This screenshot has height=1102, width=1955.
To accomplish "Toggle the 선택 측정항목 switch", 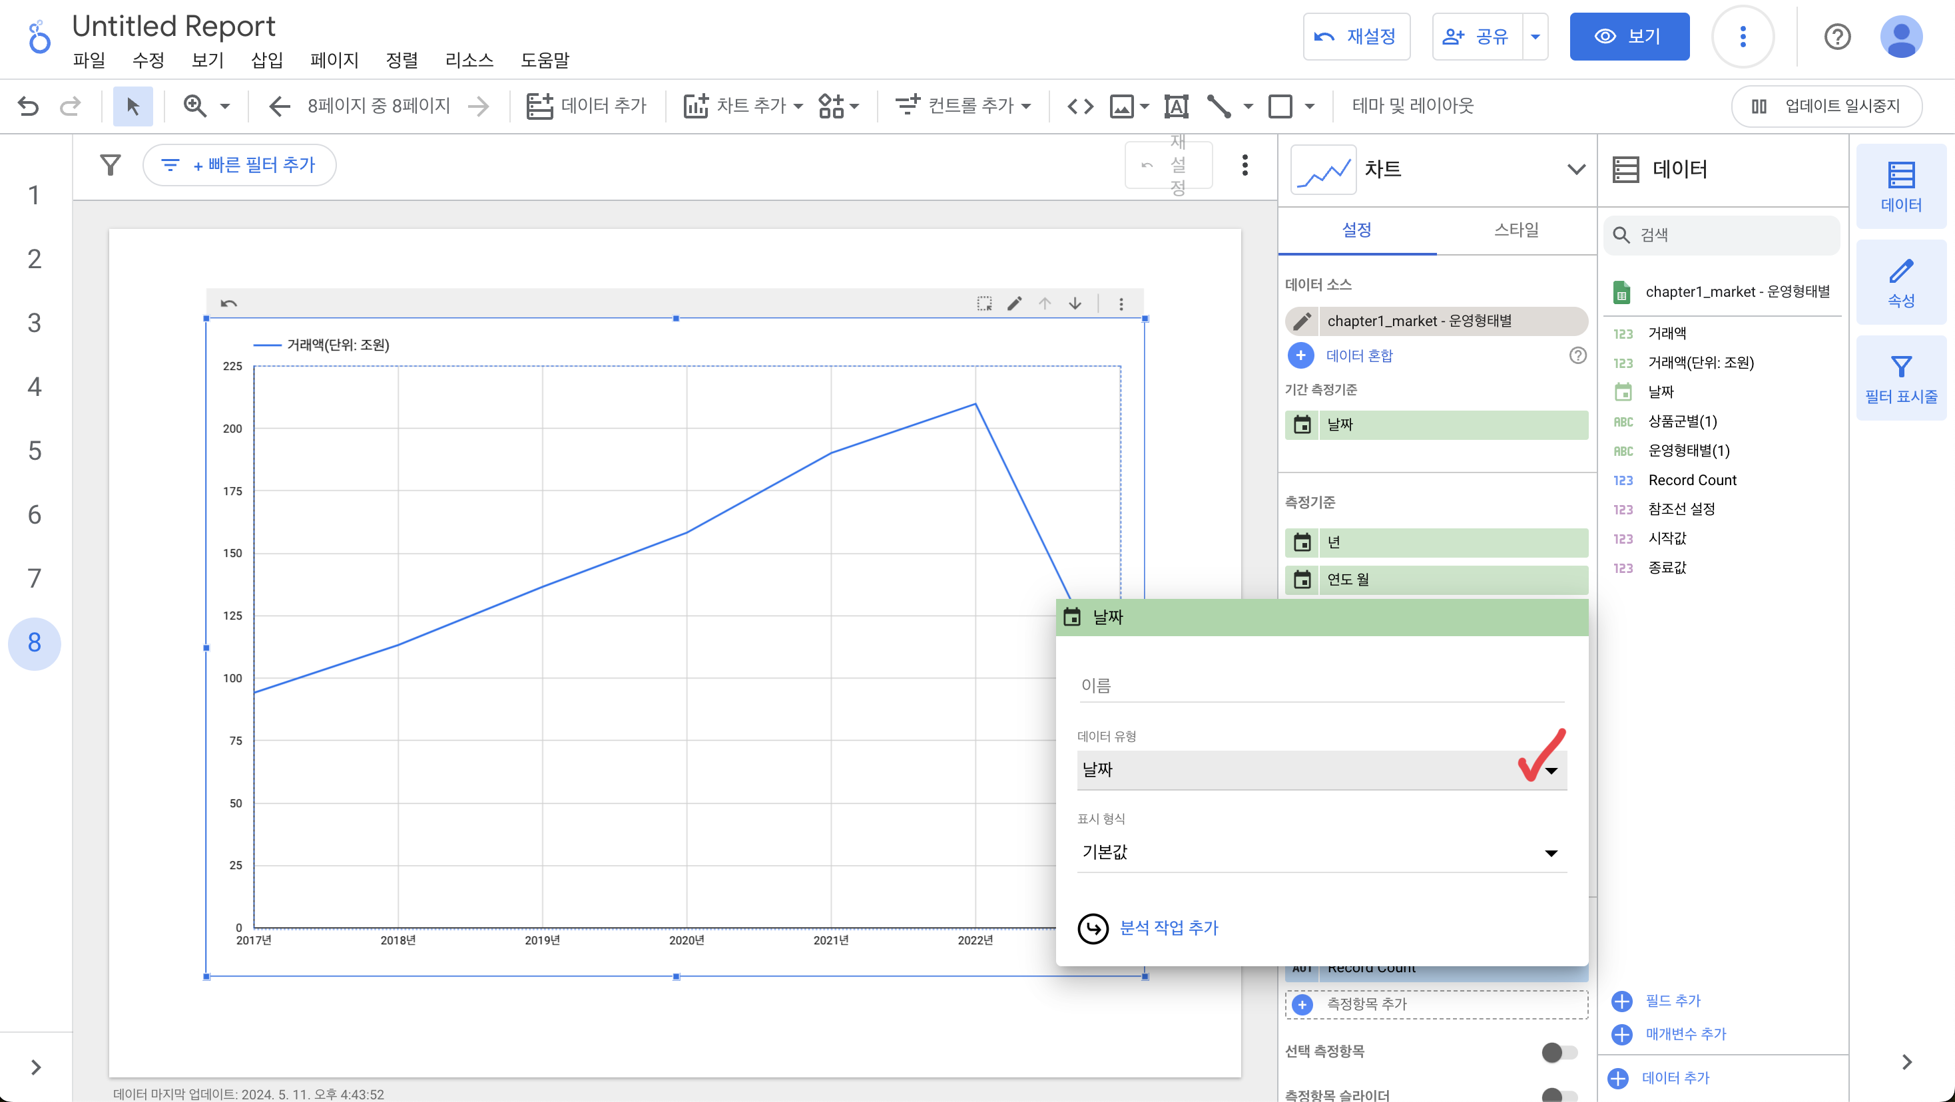I will click(1559, 1052).
